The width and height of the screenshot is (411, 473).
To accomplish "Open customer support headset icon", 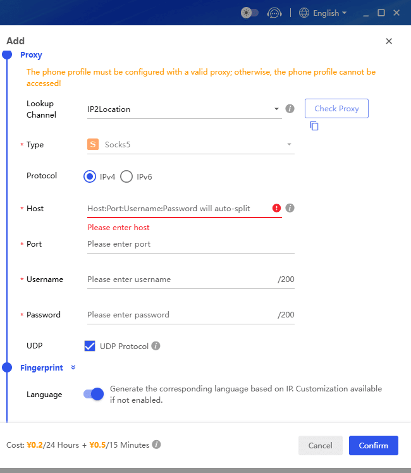I will pos(274,13).
